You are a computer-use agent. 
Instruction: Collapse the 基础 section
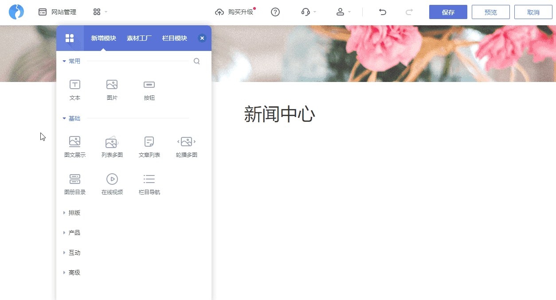pyautogui.click(x=71, y=118)
